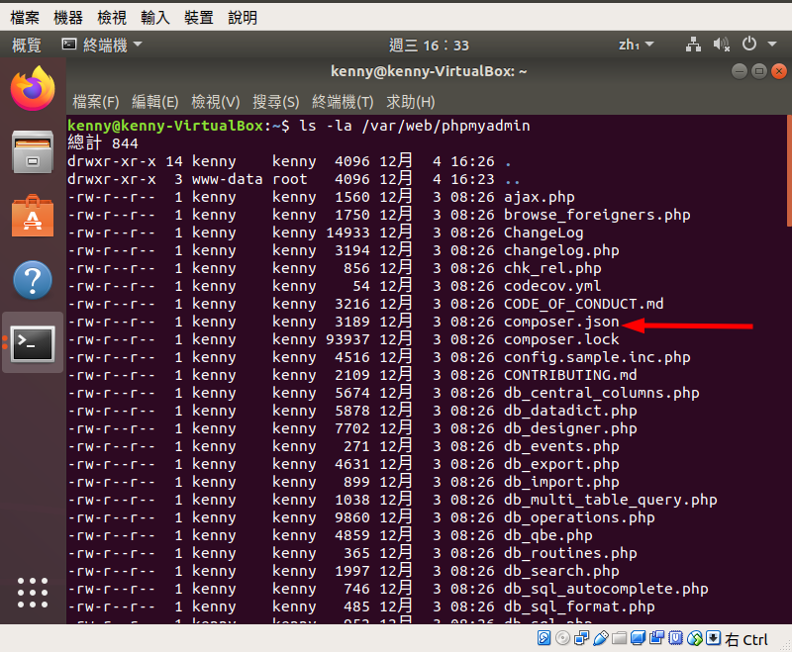Screen dimensions: 792x652
Task: Click the chk_rel.php filename
Action: pyautogui.click(x=552, y=268)
